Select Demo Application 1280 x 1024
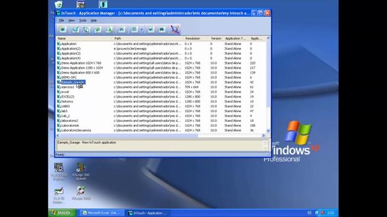Image resolution: width=387 pixels, height=217 pixels. tap(82, 68)
